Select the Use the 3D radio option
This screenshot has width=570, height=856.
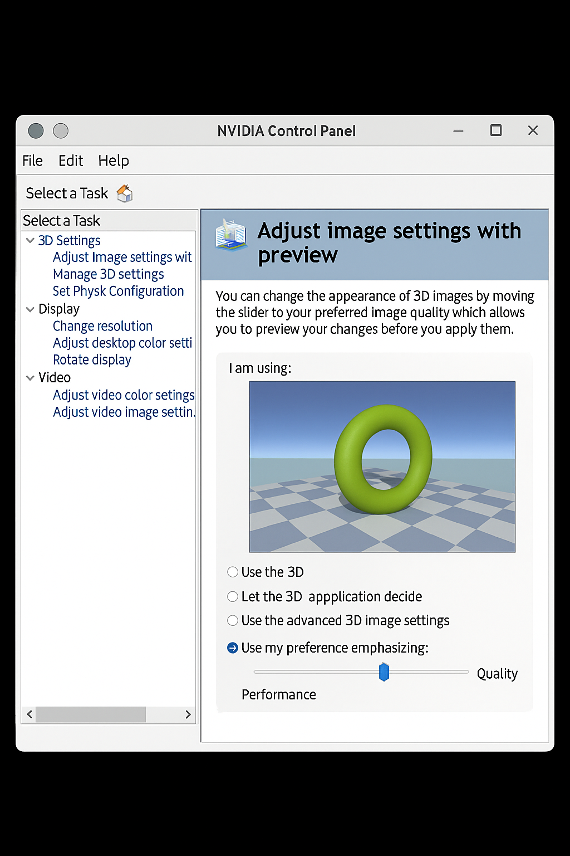pos(233,572)
